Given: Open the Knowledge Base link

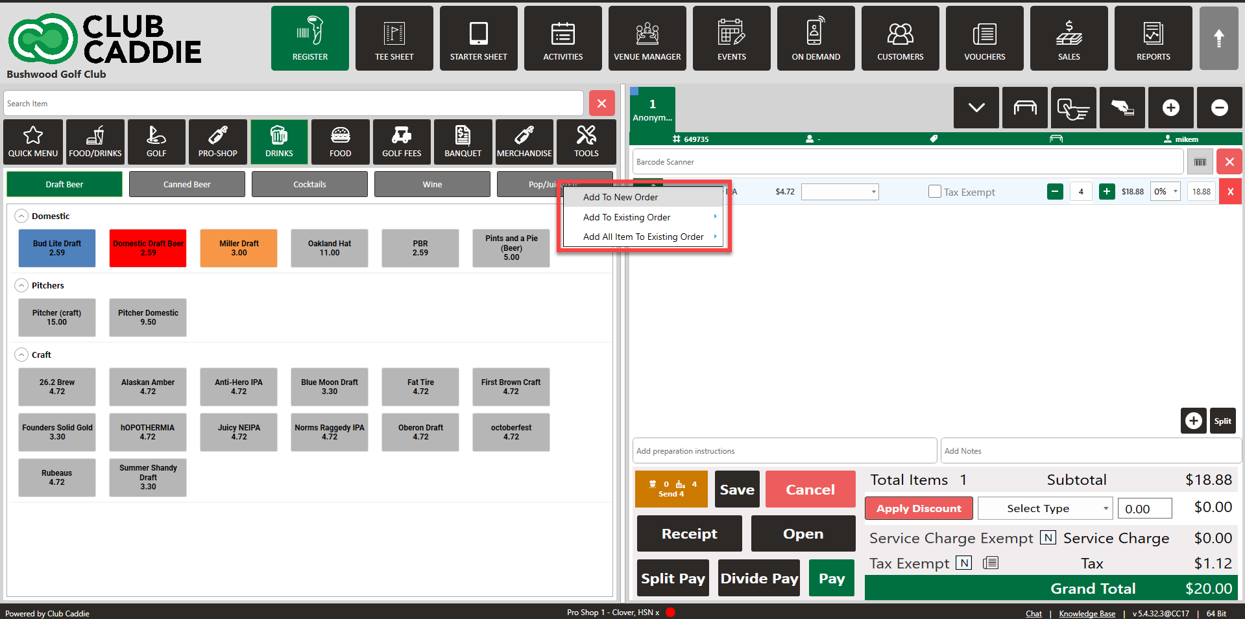Looking at the screenshot, I should pyautogui.click(x=1087, y=613).
